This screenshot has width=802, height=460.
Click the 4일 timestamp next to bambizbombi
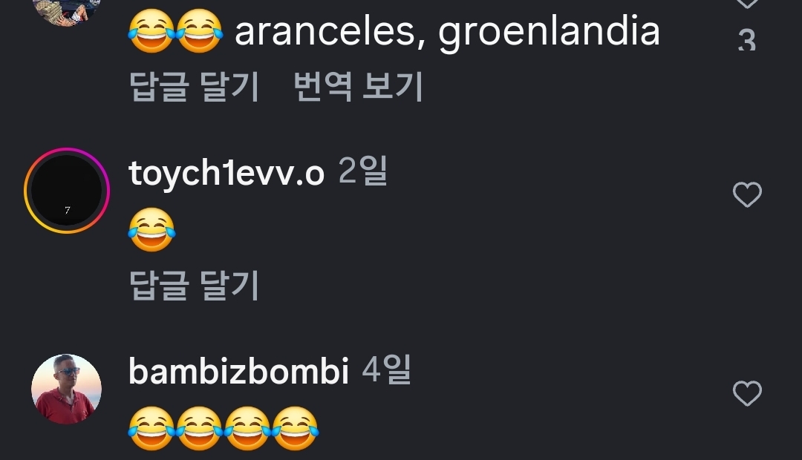(386, 369)
